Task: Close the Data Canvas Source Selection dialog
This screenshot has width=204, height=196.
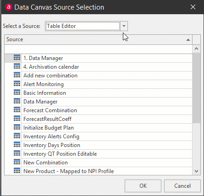Action: (193, 7)
